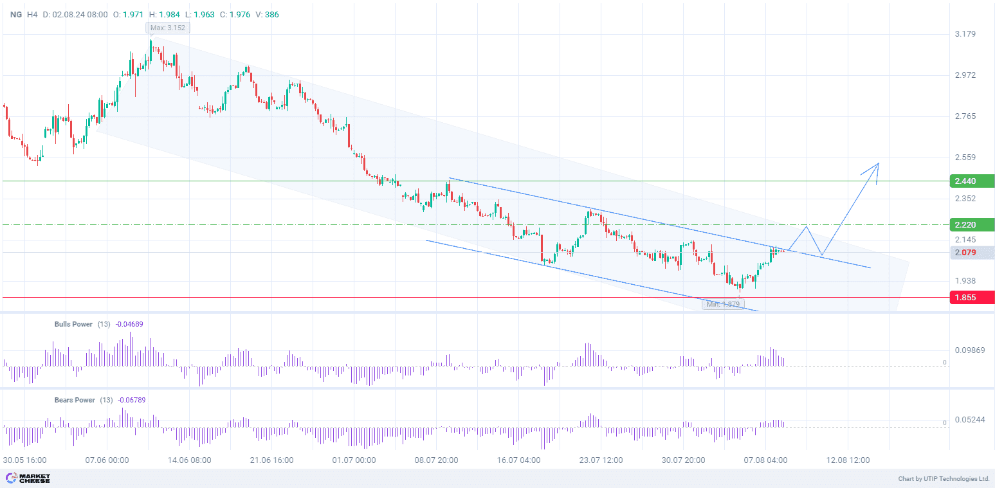Click the Bulls Power value -0.04689

coord(129,324)
